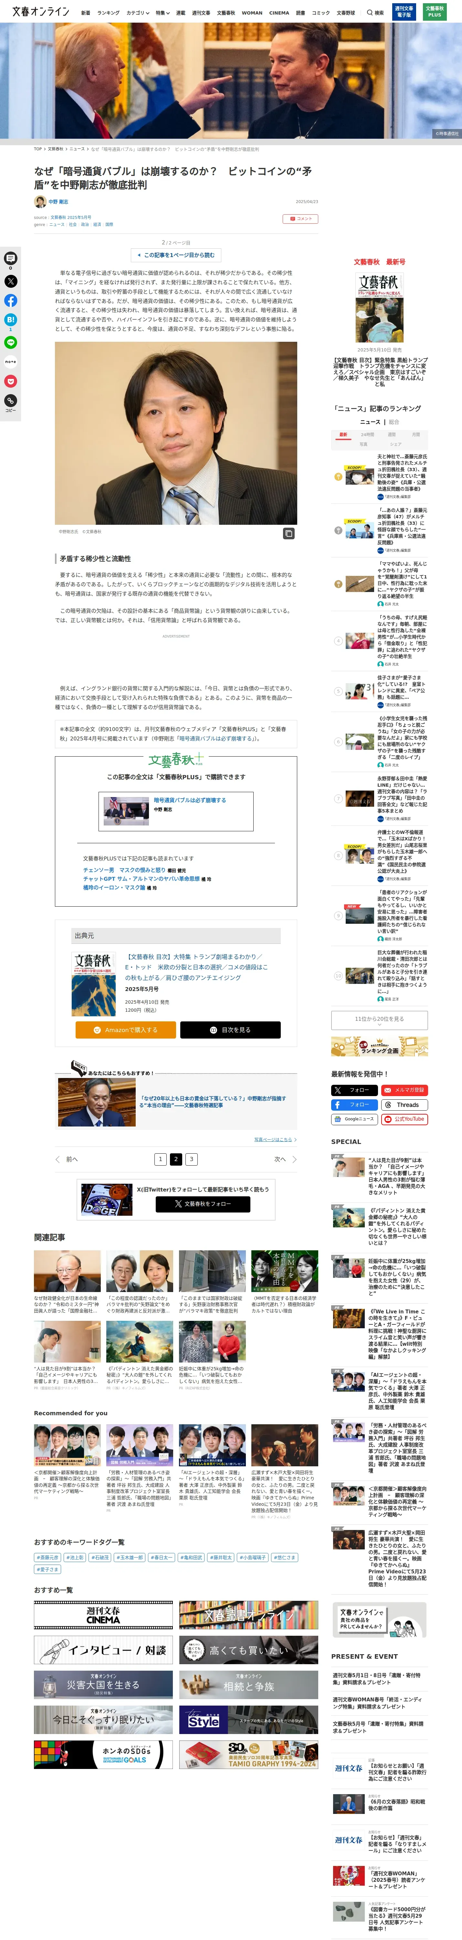462x1940 pixels.
Task: Open ホンネのSDGs banner
Action: (103, 1754)
